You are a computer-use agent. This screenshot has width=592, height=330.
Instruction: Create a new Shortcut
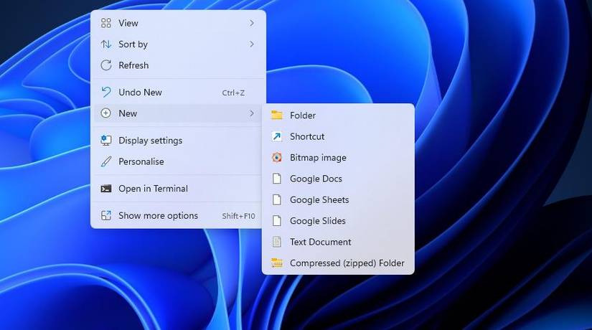(x=338, y=136)
